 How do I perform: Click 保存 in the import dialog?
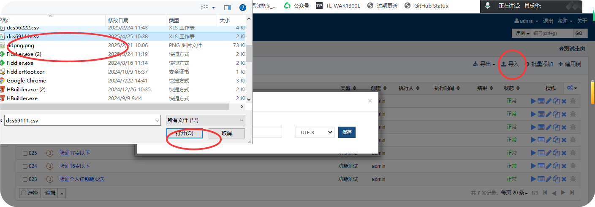[x=347, y=132]
